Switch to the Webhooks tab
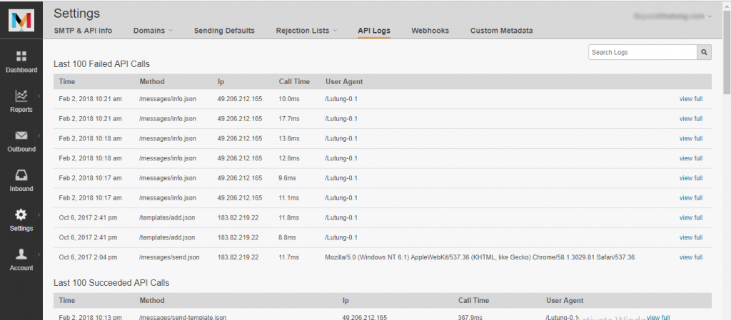 430,31
